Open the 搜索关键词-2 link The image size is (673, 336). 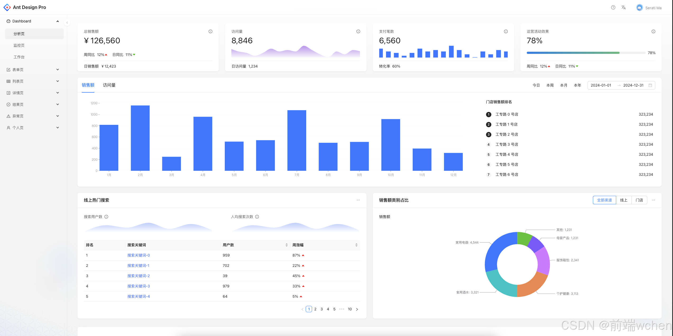coord(138,276)
